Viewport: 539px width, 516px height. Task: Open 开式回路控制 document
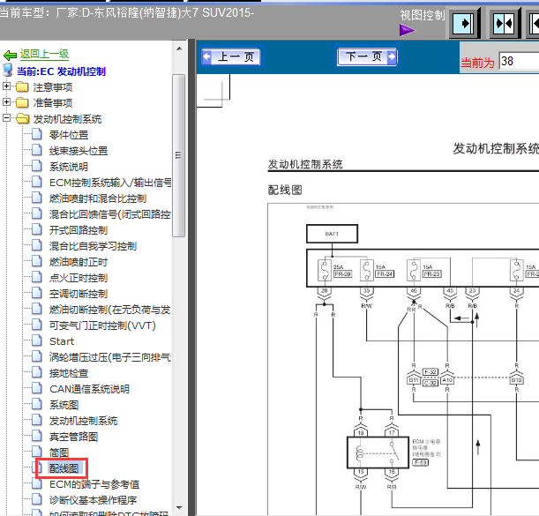(x=79, y=230)
